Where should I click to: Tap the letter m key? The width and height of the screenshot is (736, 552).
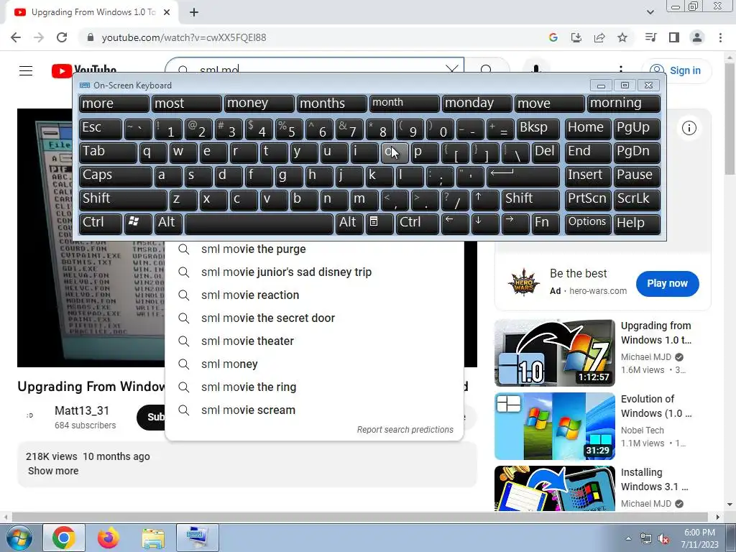pyautogui.click(x=364, y=200)
